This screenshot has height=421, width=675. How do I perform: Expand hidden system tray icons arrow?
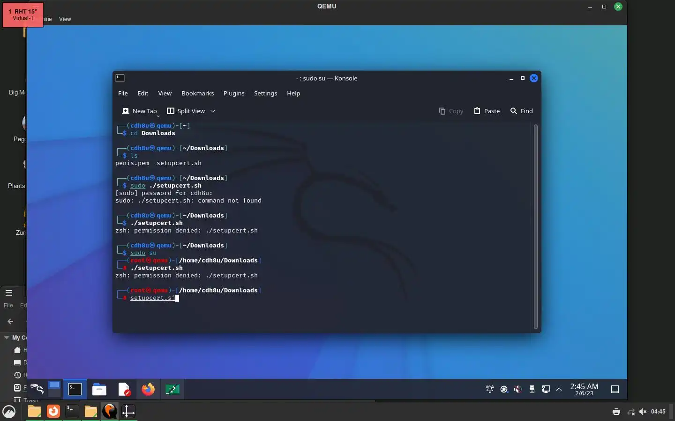(559, 389)
